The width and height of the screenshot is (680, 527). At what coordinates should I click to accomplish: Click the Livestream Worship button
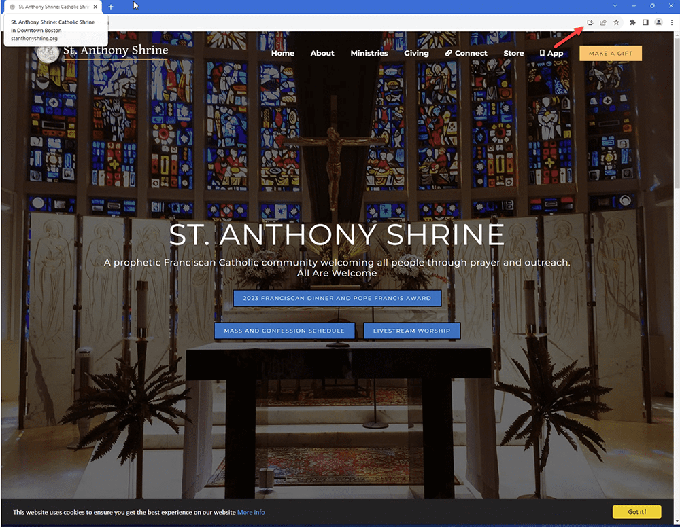pos(412,331)
